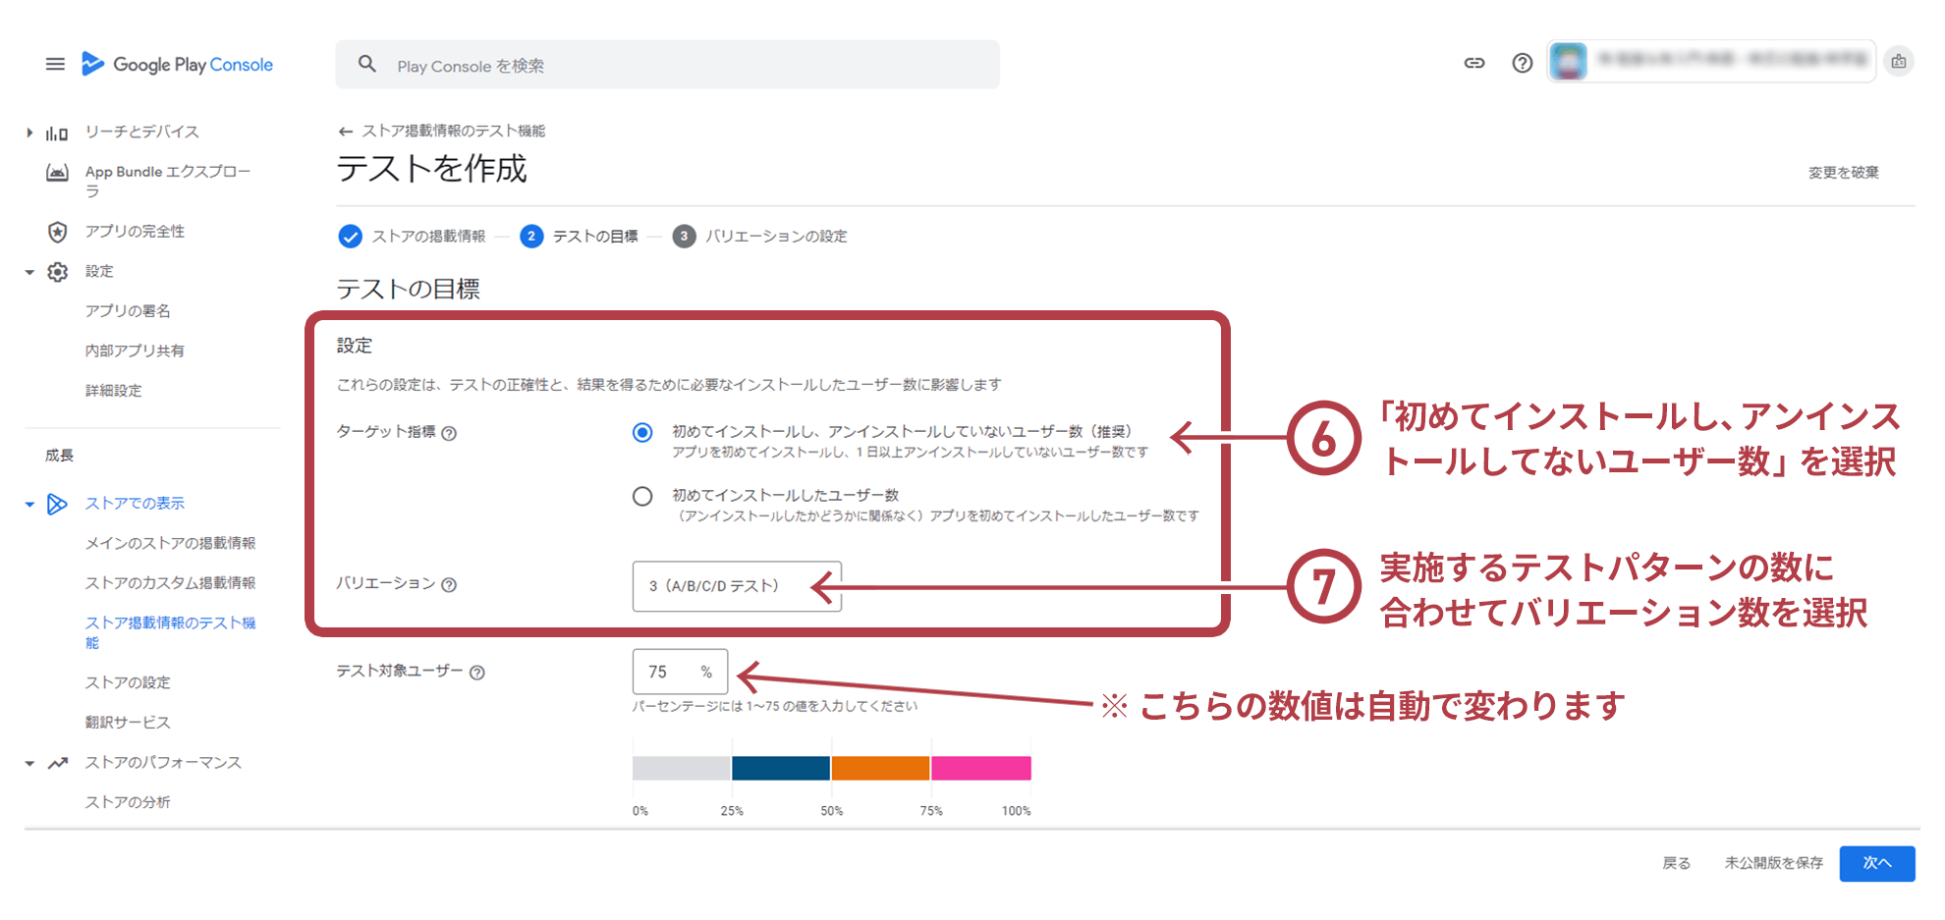Collapse the ストアでの表示 sidebar section
Screen dimensions: 1945x920
tap(29, 505)
